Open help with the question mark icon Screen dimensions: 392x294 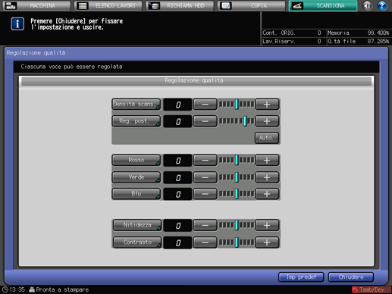382,5
